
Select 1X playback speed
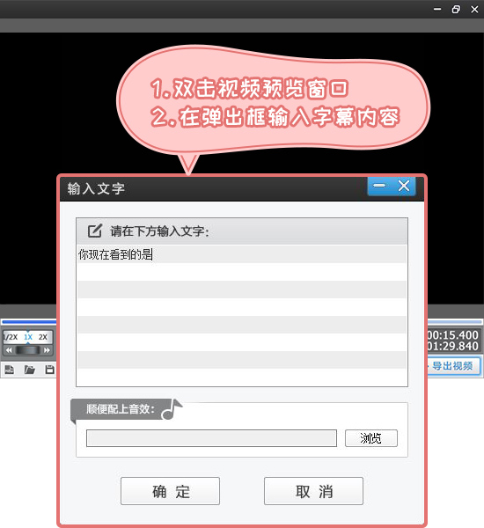[x=28, y=337]
